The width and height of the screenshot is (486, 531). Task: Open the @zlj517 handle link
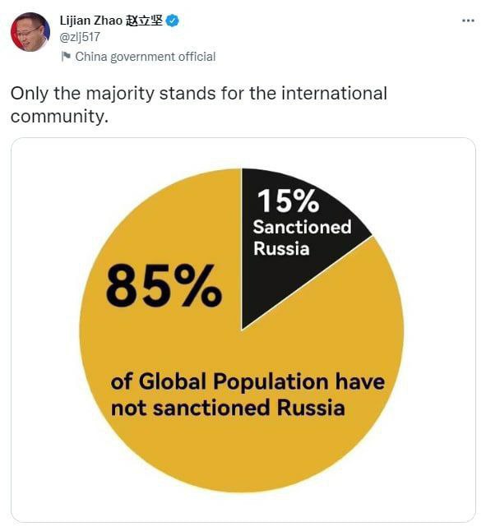point(80,37)
